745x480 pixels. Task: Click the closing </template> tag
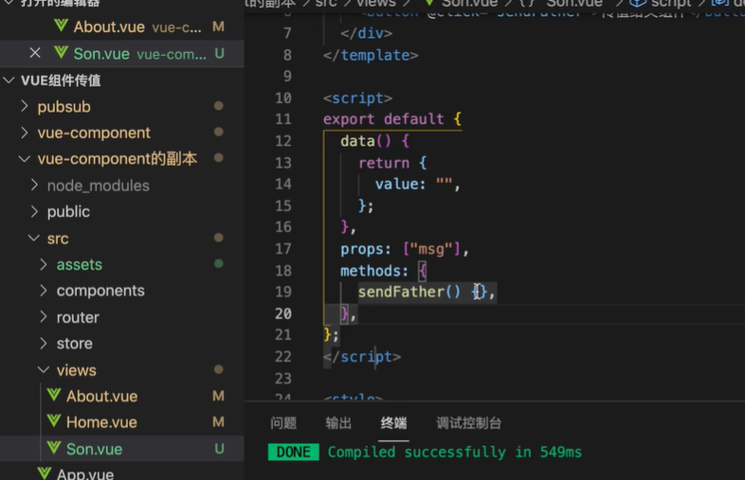371,55
